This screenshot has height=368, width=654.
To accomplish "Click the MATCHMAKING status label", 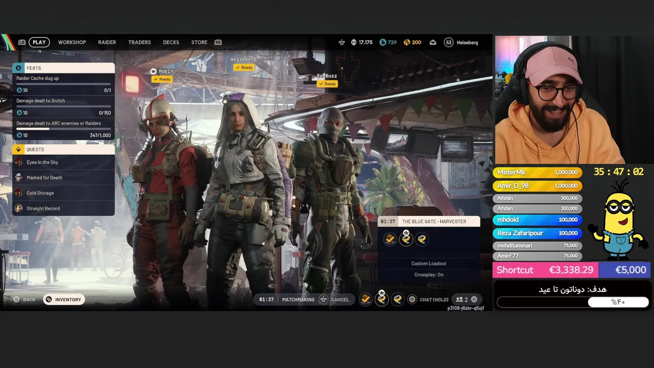I will click(298, 300).
